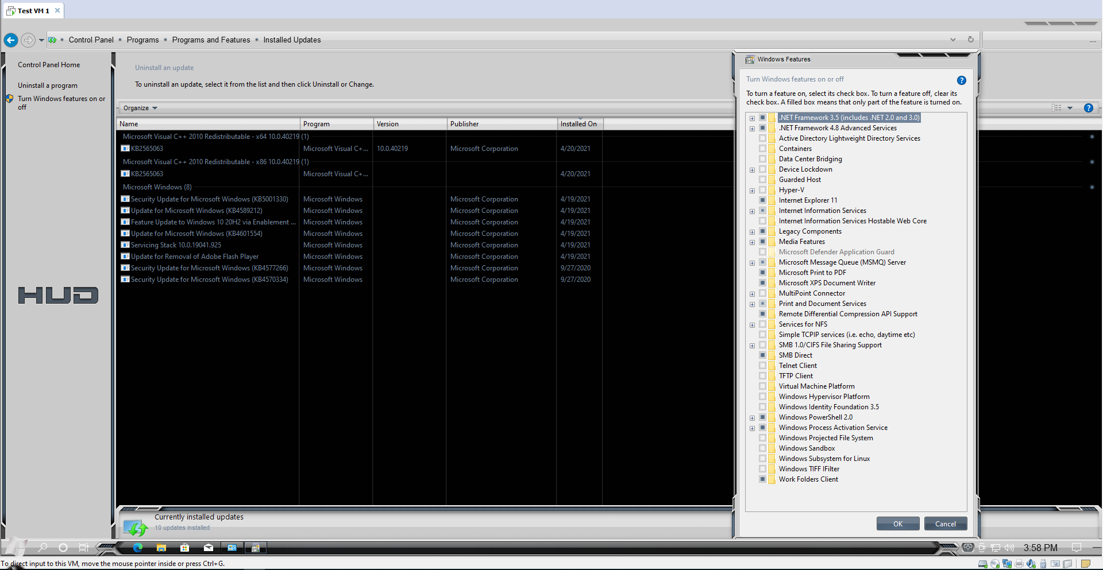This screenshot has width=1103, height=570.
Task: Switch to Windows Features taskbar button
Action: [256, 548]
